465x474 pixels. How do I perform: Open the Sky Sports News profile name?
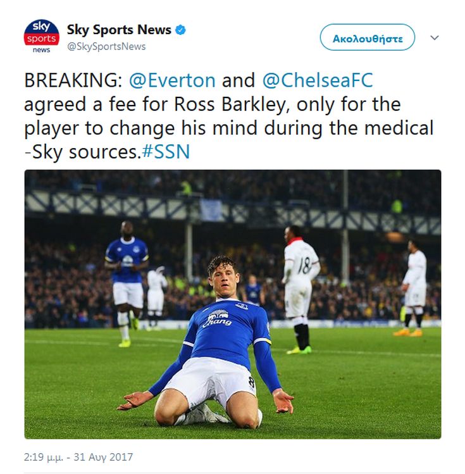(x=119, y=30)
